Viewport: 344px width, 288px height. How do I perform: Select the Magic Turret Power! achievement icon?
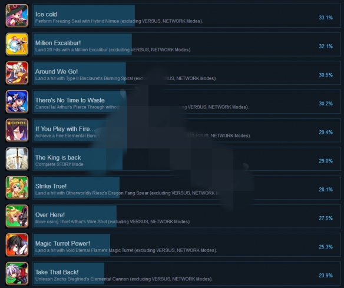click(17, 245)
